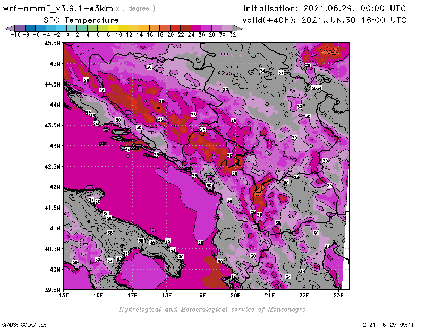425x328 pixels.
Task: Click the '39.5N' latitude axis label
Action: click(x=52, y=290)
